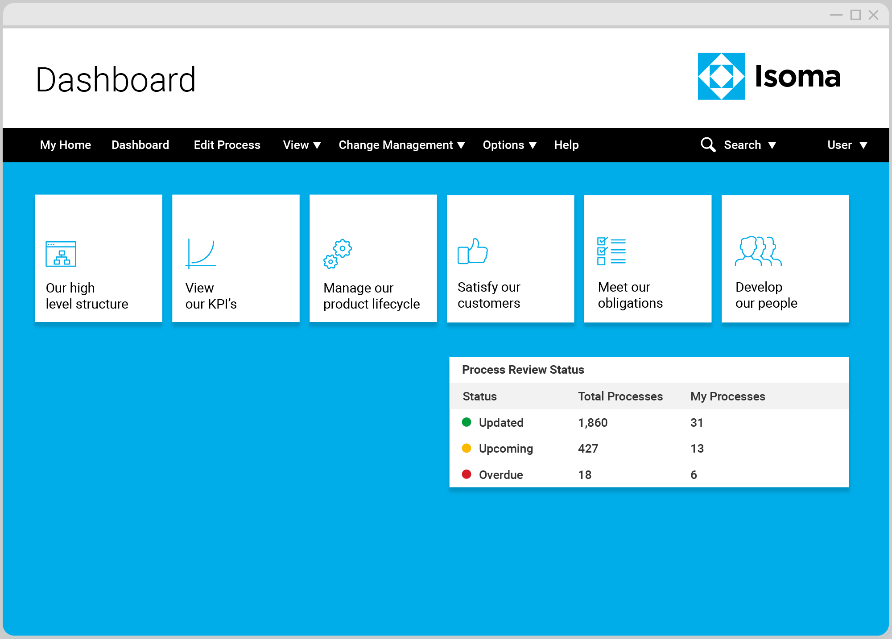Click the yellow Upcoming status dot

tap(467, 448)
